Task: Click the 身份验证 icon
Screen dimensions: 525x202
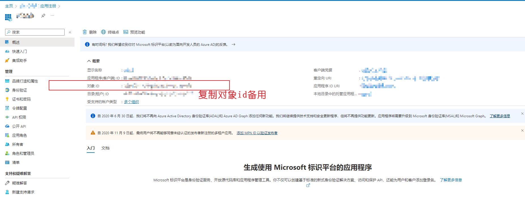Action: point(7,90)
